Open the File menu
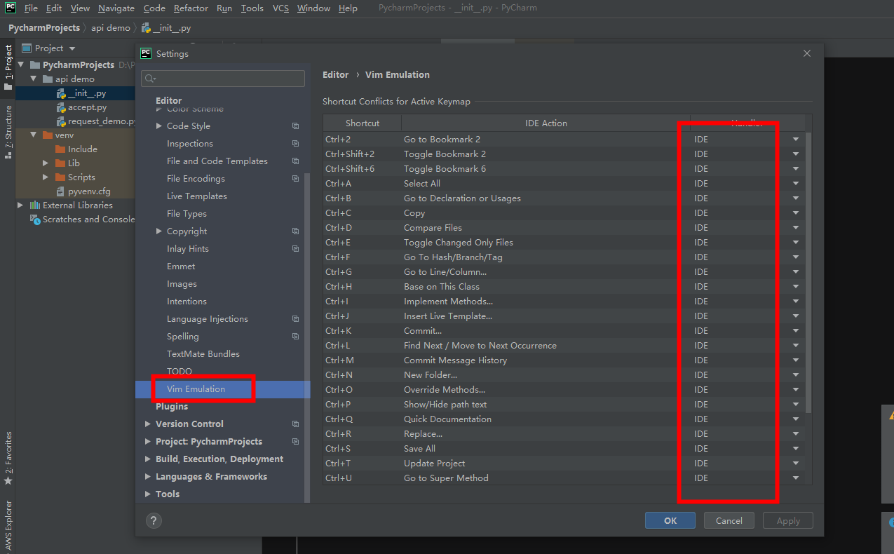 pyautogui.click(x=31, y=8)
